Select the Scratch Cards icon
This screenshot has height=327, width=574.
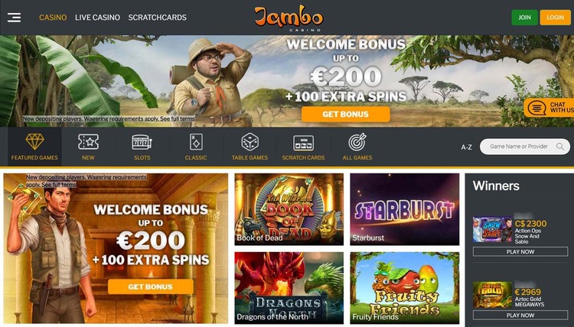point(304,143)
